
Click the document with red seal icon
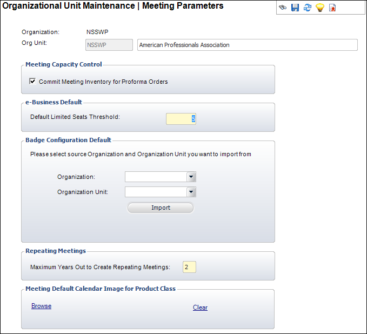coord(332,8)
